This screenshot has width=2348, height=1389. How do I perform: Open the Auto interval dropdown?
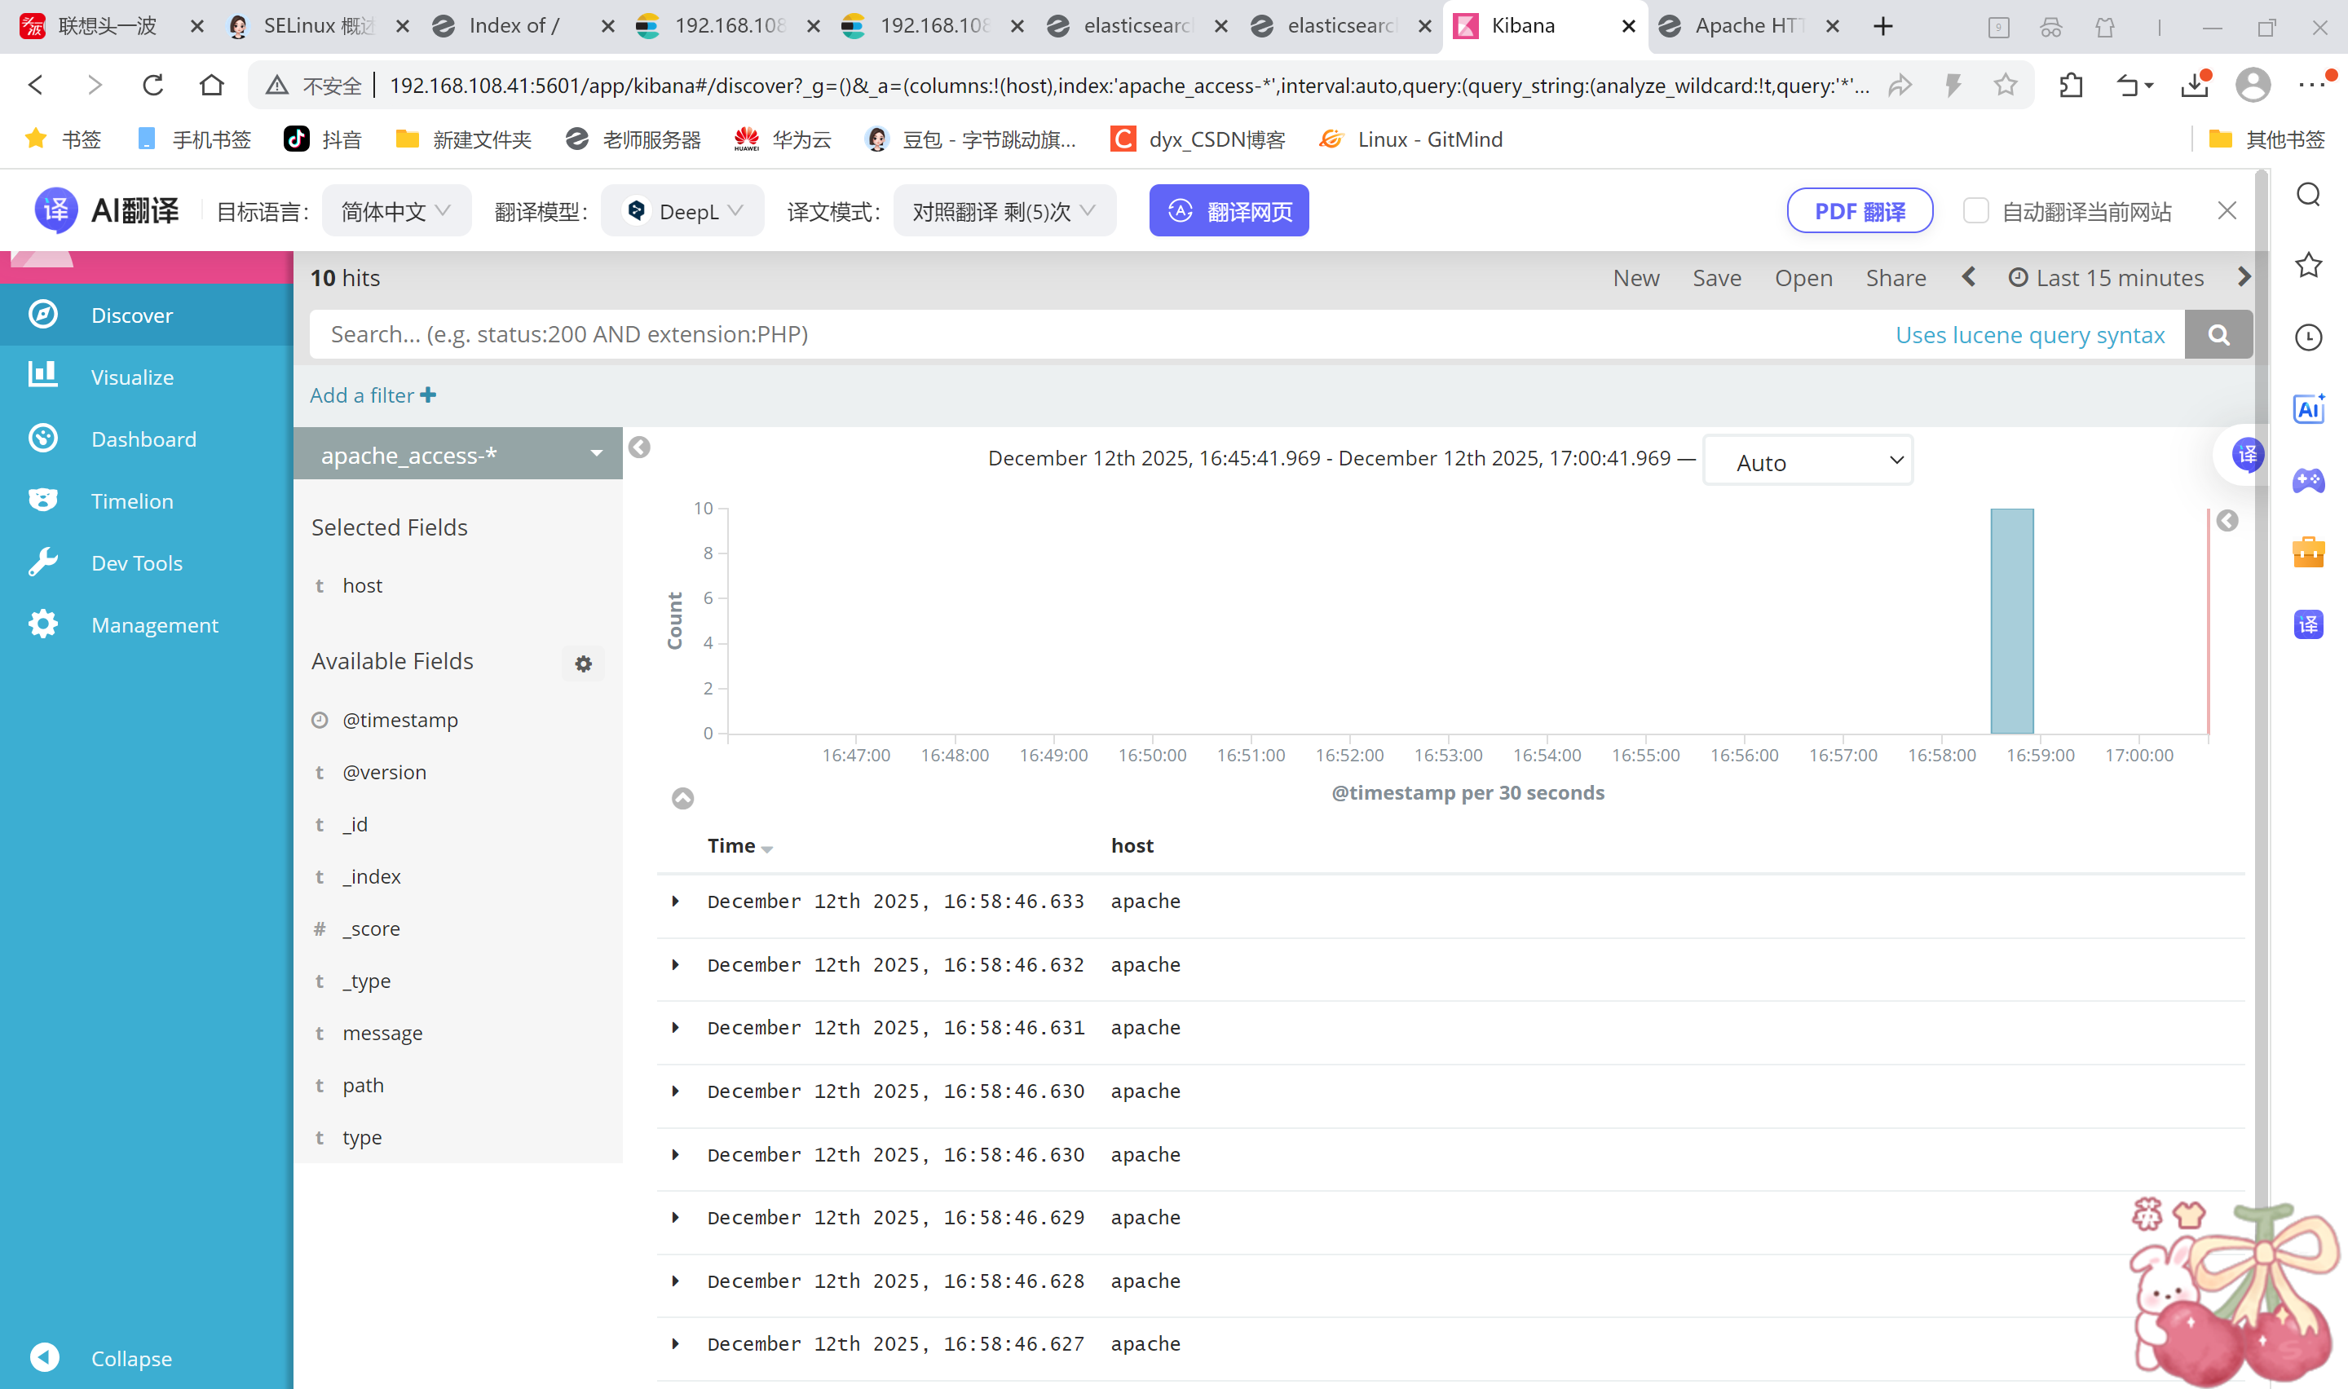point(1807,461)
